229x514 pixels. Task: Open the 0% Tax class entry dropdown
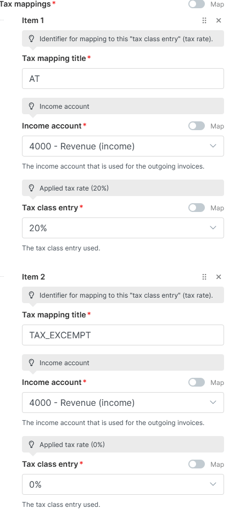123,484
